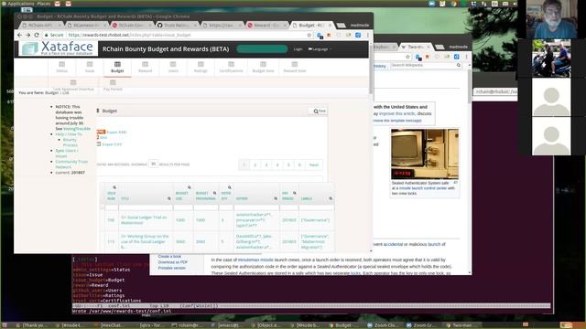586x329 pixels.
Task: Click the Sealed Authenticator System safe thumbnail
Action: click(x=425, y=154)
